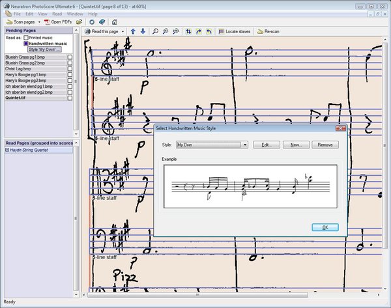Toggle the Handwritten music checkbox
Image resolution: width=391 pixels, height=308 pixels.
coord(26,44)
